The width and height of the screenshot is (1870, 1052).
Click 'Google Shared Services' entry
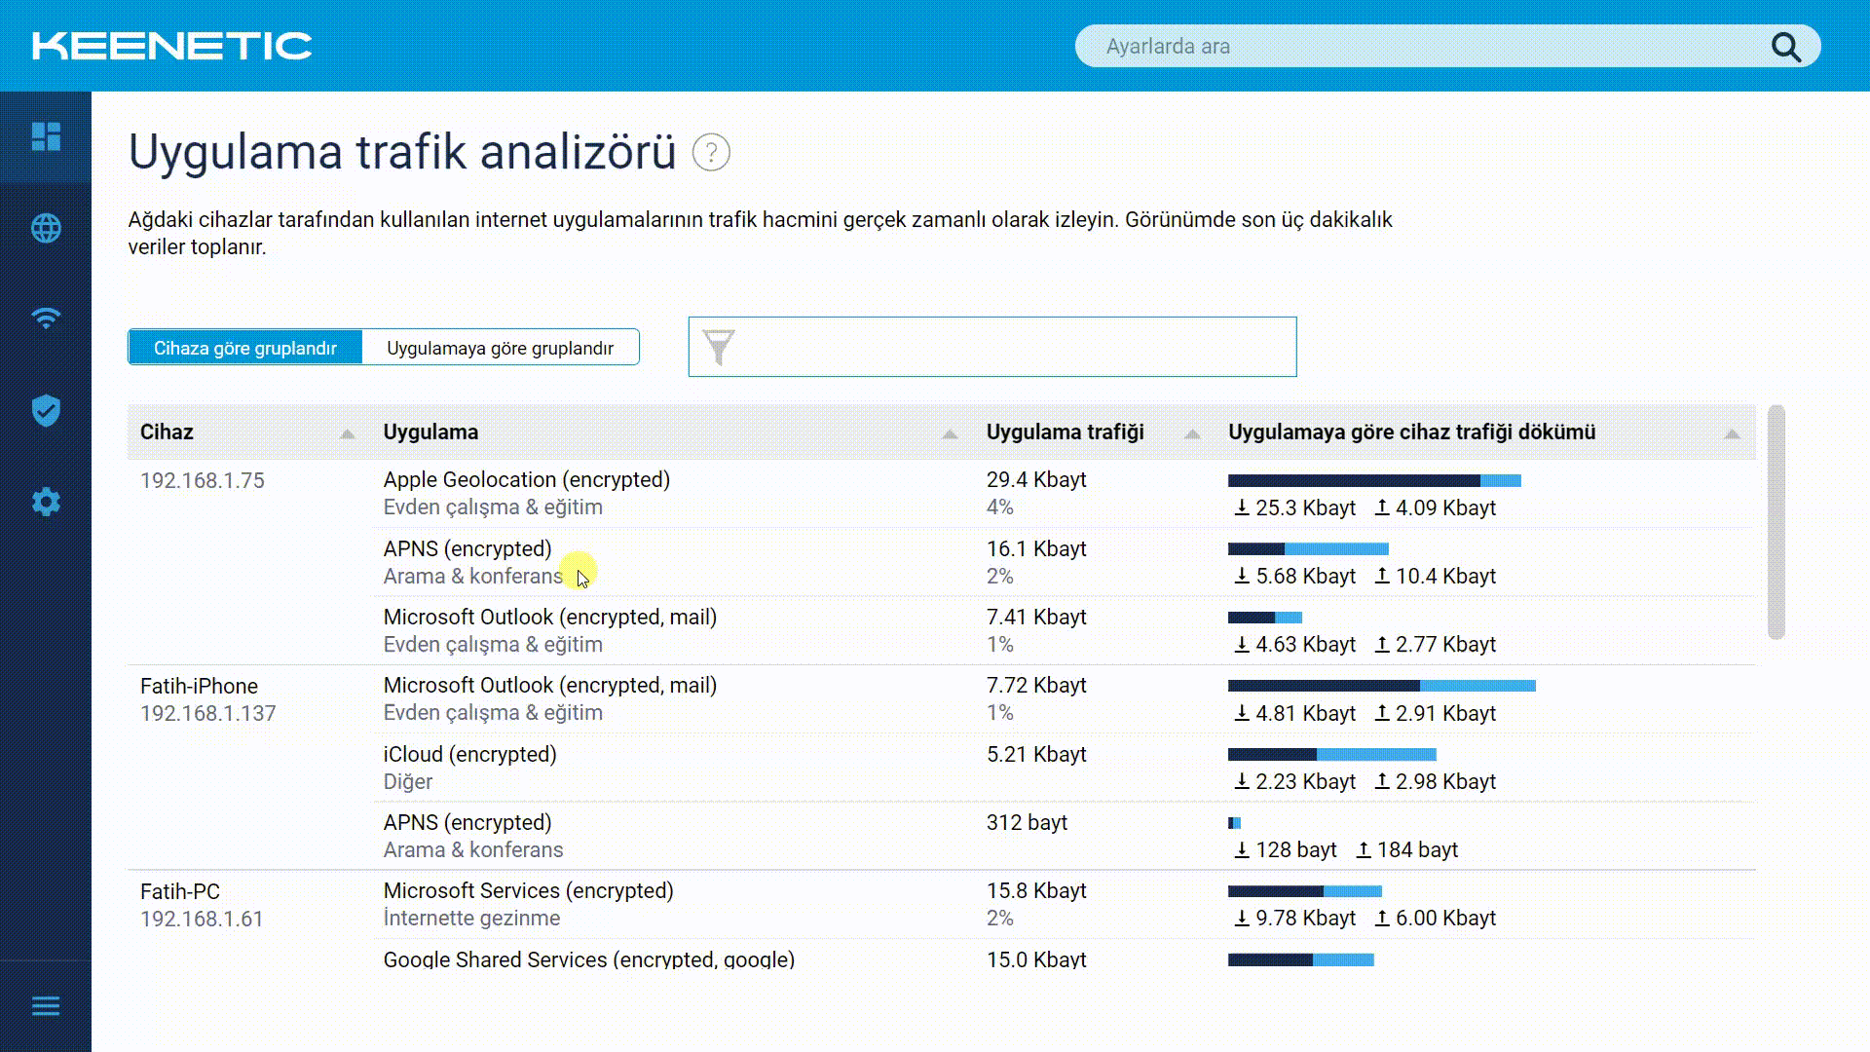pos(589,959)
